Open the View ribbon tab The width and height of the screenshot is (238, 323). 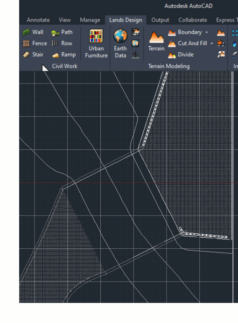point(65,20)
